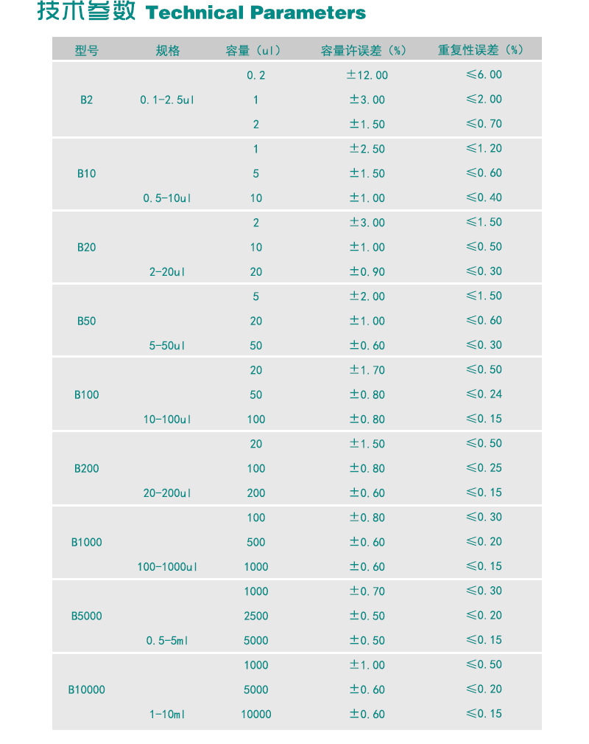Select the 型号 column header
Viewport: 589px width, 744px height.
coord(86,50)
